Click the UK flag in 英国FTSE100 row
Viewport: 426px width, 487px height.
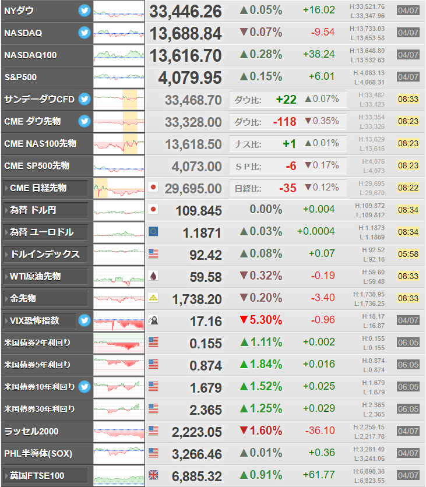coord(153,475)
